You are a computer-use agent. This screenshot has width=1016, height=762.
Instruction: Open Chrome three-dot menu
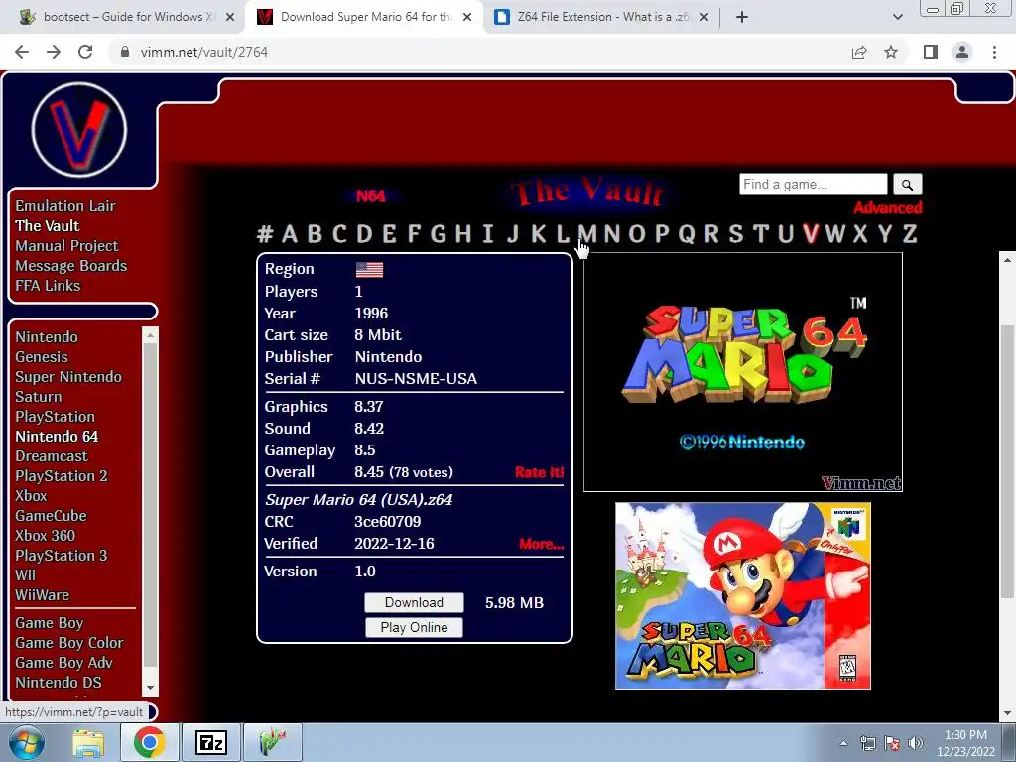(x=994, y=52)
